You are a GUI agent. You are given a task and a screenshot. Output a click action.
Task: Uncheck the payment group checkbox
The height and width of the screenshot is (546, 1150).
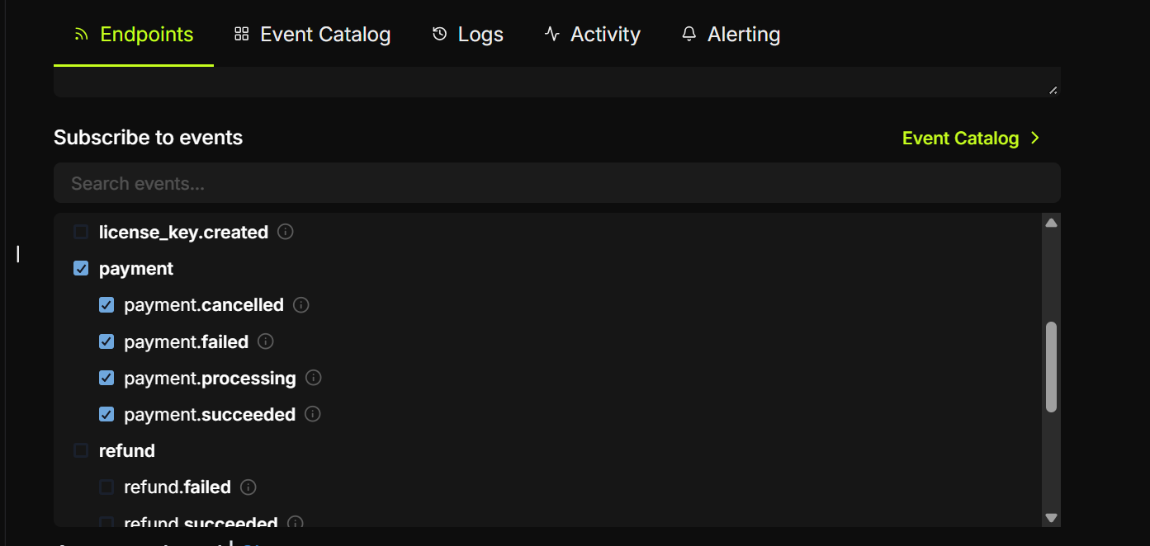tap(81, 269)
